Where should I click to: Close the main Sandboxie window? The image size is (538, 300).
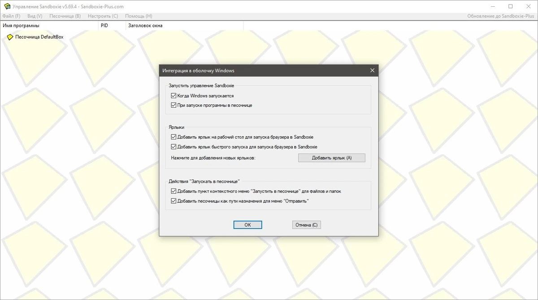[529, 6]
